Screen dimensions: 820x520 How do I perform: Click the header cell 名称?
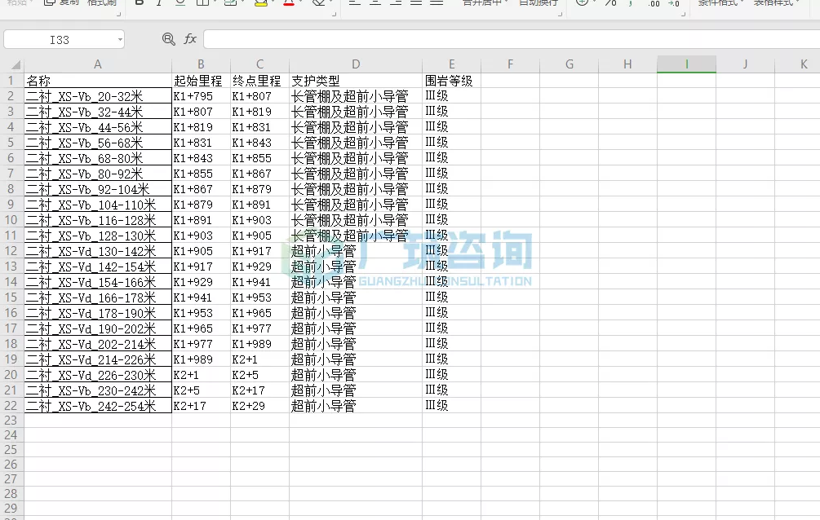(98, 81)
